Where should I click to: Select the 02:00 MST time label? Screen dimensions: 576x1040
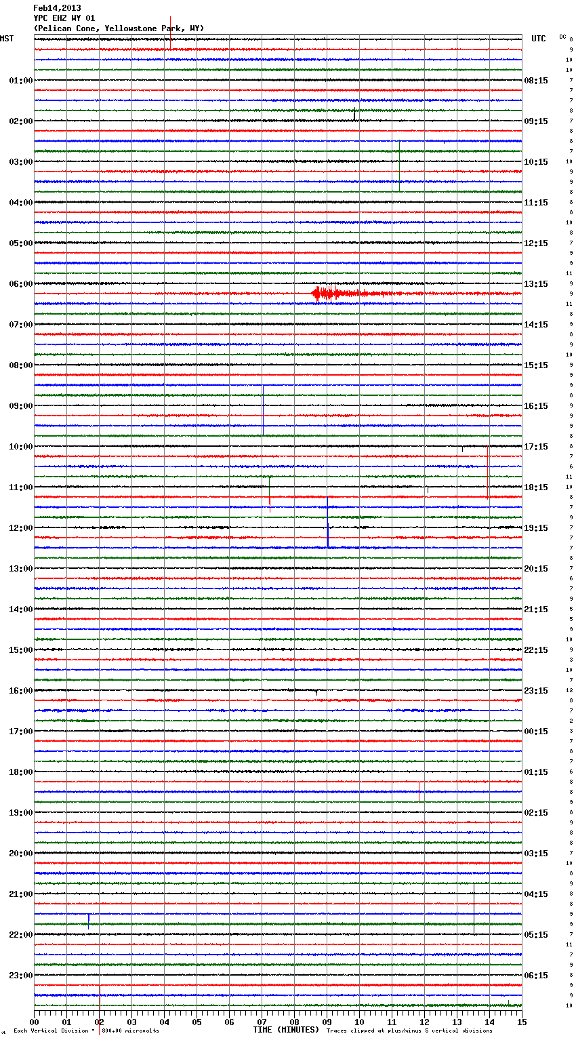pos(21,121)
